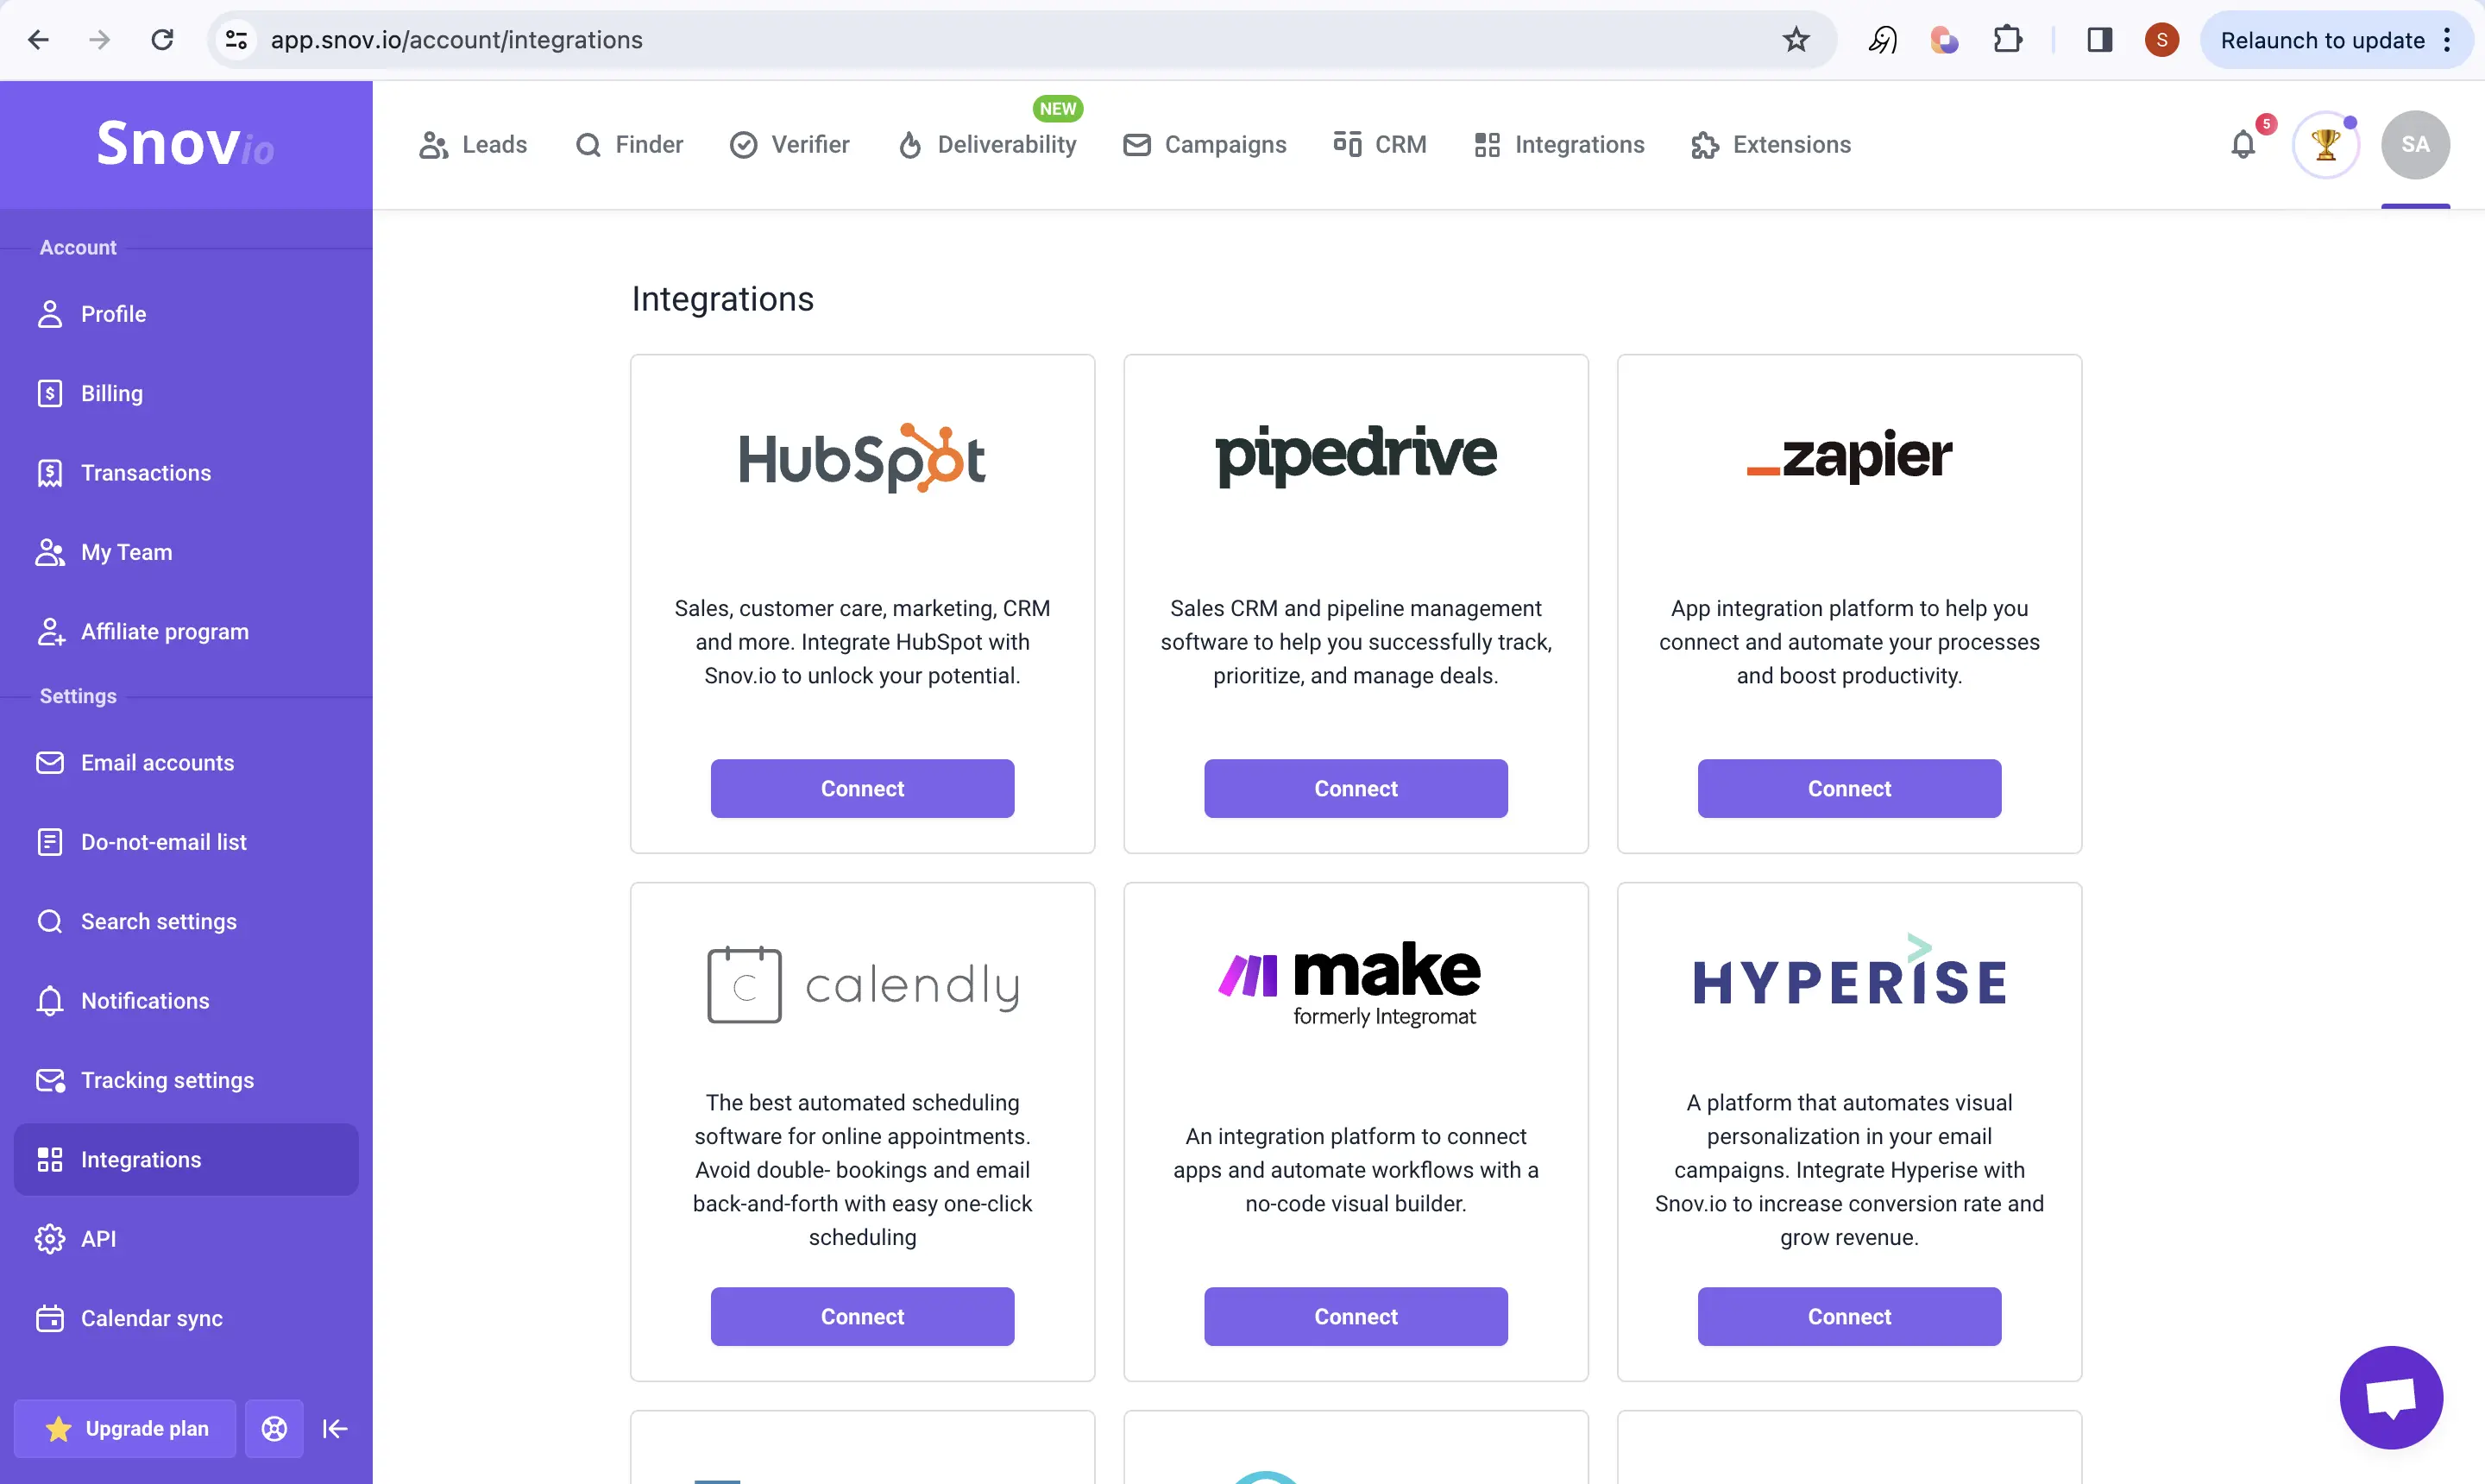Open Chrome's three-dot options menu
The image size is (2485, 1484).
tap(2447, 40)
